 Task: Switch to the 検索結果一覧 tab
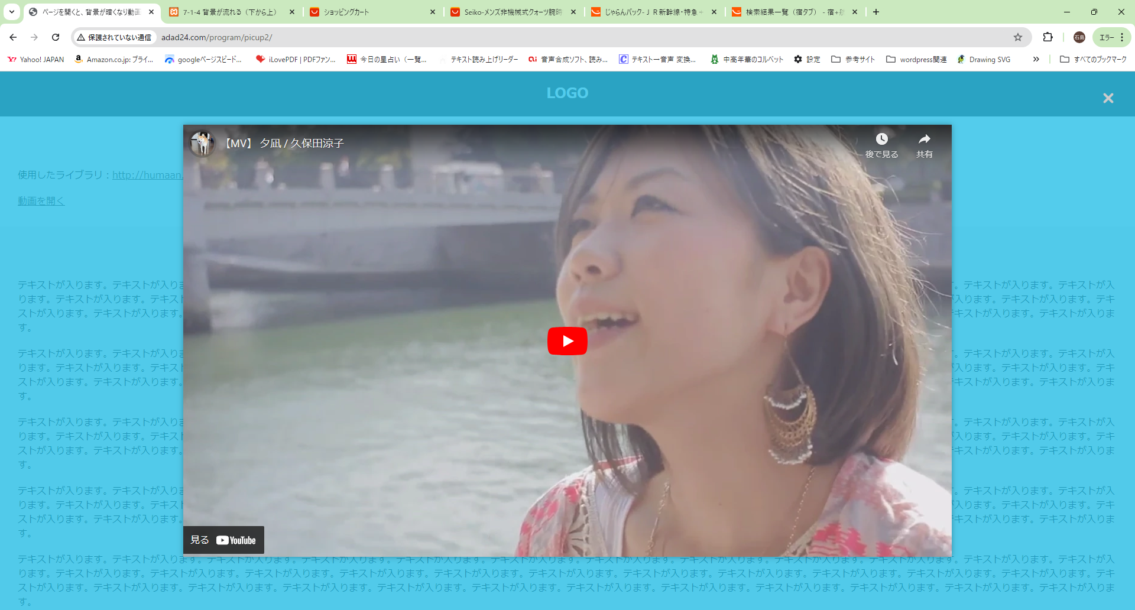[794, 12]
